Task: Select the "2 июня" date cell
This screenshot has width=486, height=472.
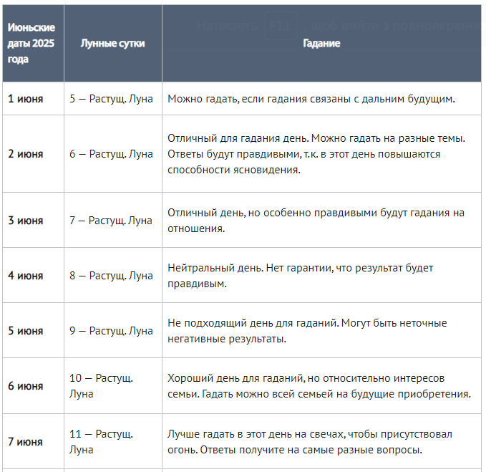Action: click(x=25, y=154)
